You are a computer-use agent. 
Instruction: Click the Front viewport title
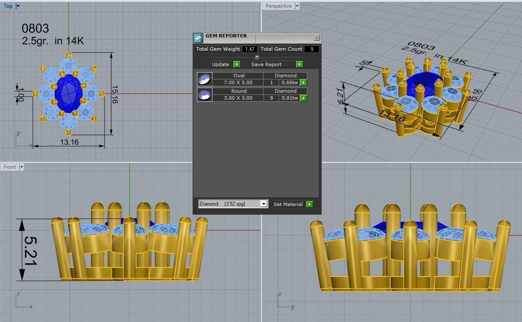pyautogui.click(x=10, y=167)
